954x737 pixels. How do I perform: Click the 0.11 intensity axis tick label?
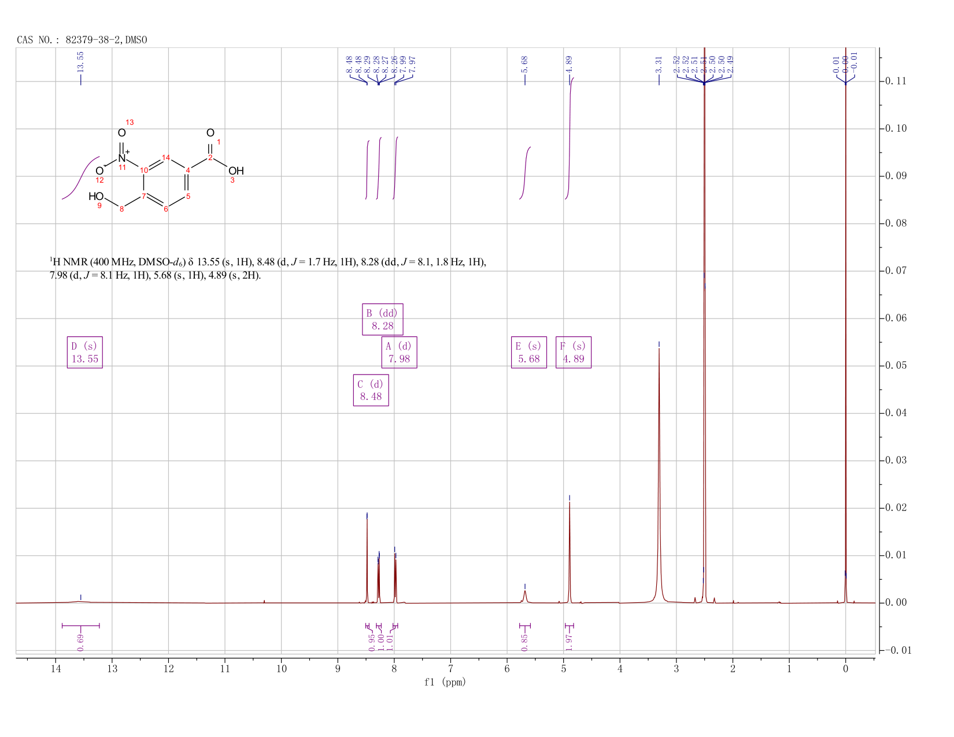[x=897, y=81]
